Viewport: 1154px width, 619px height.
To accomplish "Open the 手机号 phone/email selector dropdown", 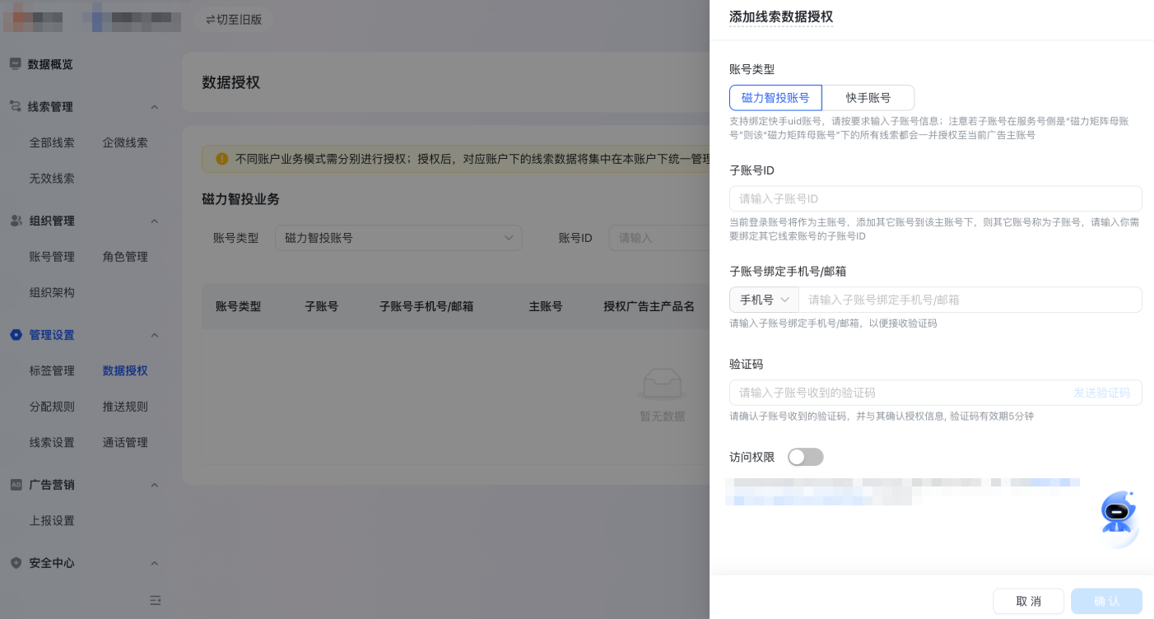I will (763, 300).
